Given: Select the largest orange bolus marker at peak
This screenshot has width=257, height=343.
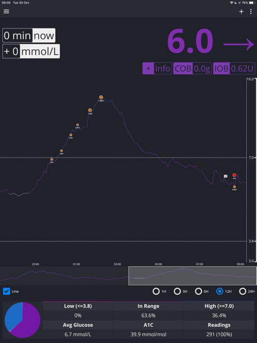Looking at the screenshot, I should point(101,98).
